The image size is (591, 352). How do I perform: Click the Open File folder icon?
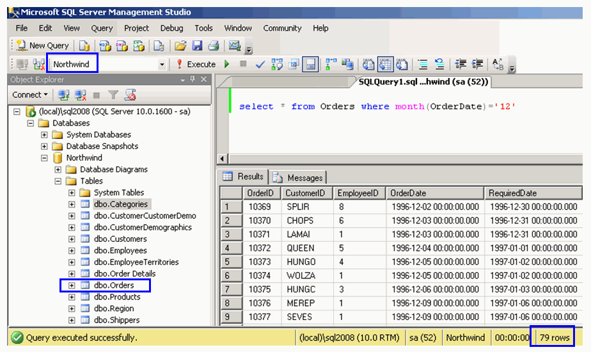click(180, 45)
